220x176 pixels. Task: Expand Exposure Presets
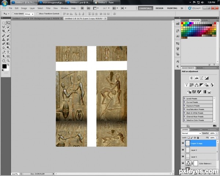click(x=184, y=106)
